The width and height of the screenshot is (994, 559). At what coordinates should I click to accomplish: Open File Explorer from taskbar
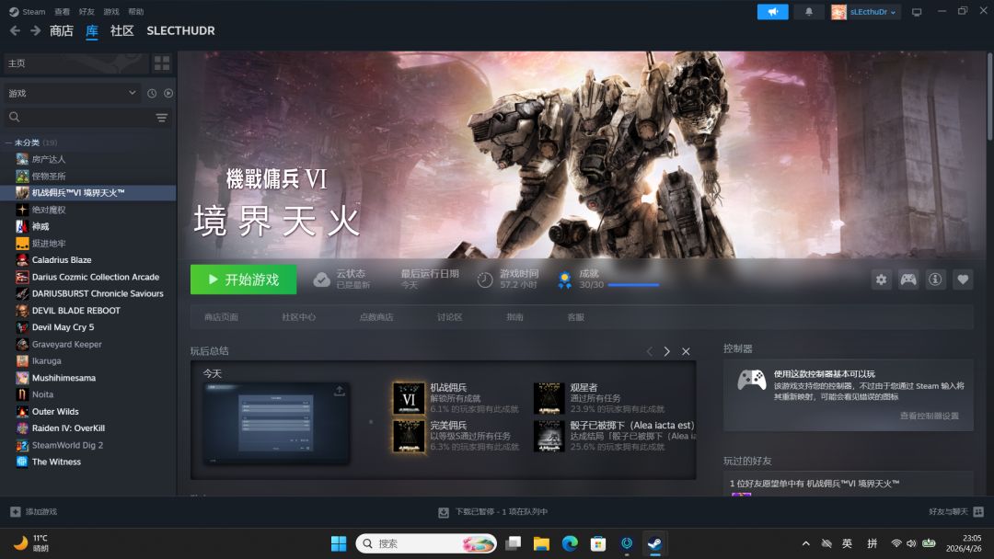pos(541,543)
